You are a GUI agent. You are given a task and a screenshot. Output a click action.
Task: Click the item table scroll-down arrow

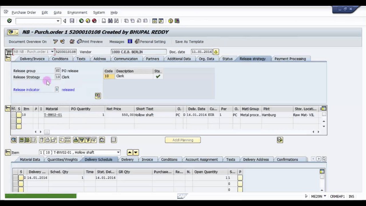click(324, 126)
